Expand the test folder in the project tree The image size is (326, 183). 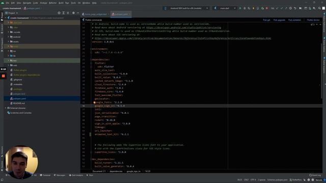coord(8,60)
